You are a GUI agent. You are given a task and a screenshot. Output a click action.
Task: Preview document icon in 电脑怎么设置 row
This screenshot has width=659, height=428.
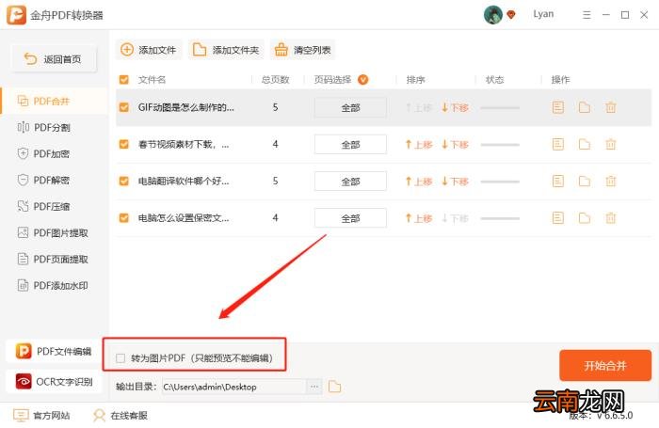557,218
